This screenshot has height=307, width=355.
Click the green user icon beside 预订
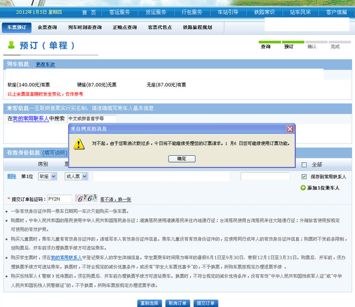(x=11, y=45)
